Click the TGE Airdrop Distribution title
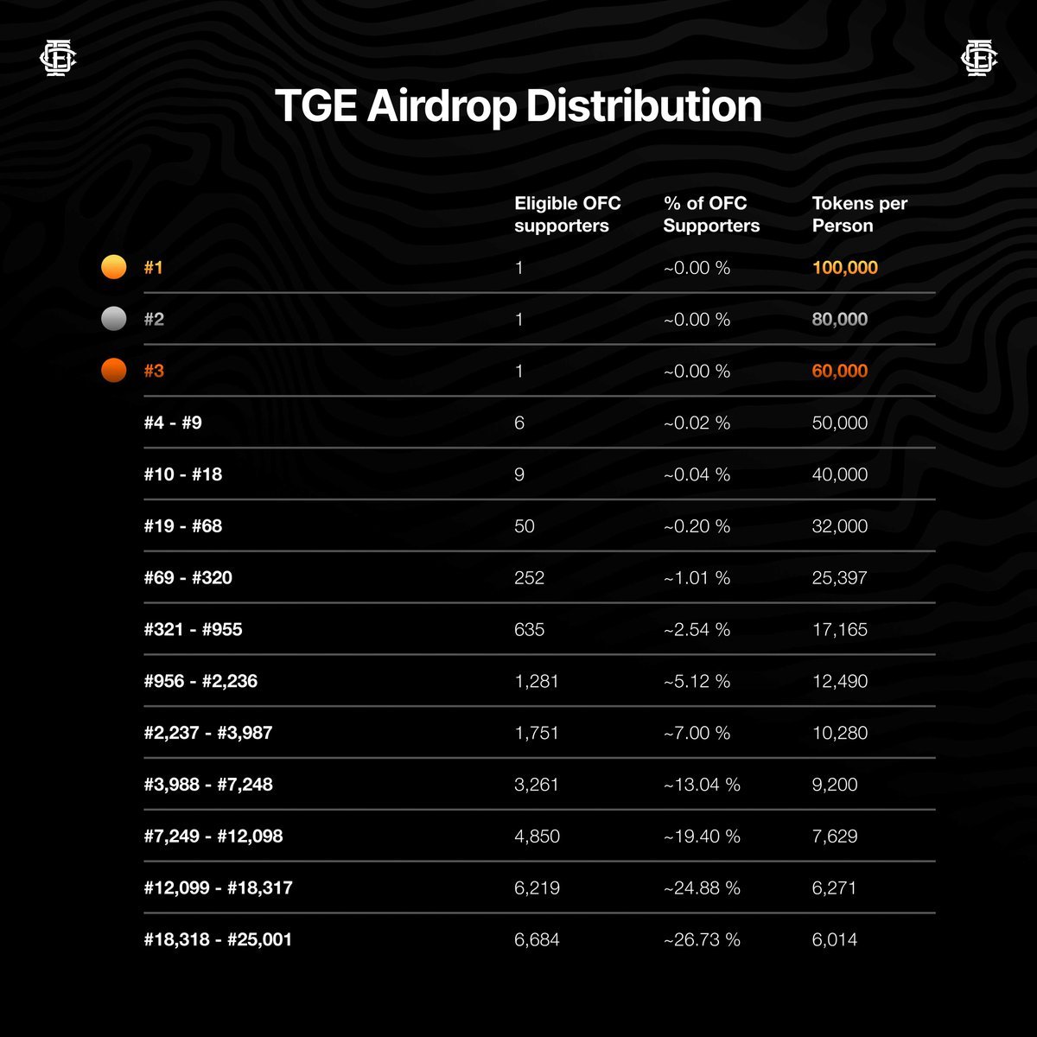Screen dimensions: 1037x1037 click(518, 106)
